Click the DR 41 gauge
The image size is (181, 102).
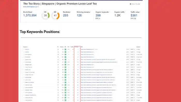pyautogui.click(x=55, y=16)
